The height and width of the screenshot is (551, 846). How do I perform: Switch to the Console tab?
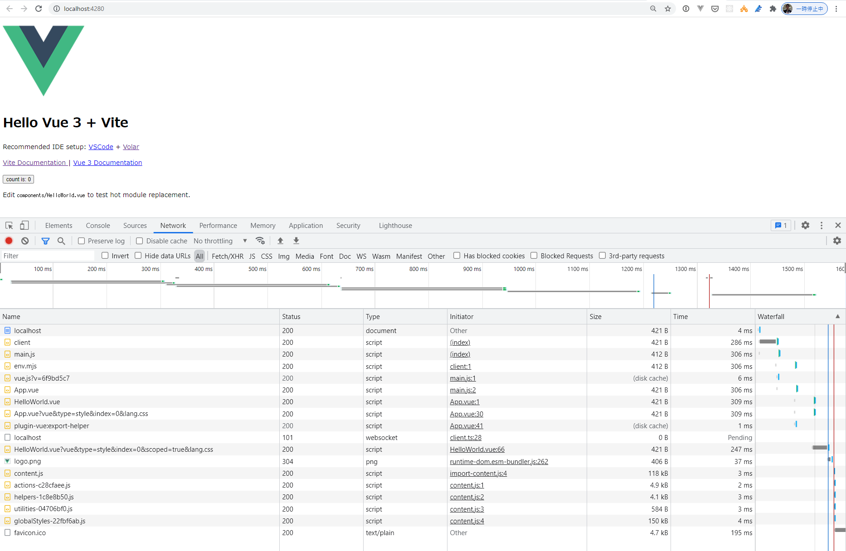pos(97,225)
